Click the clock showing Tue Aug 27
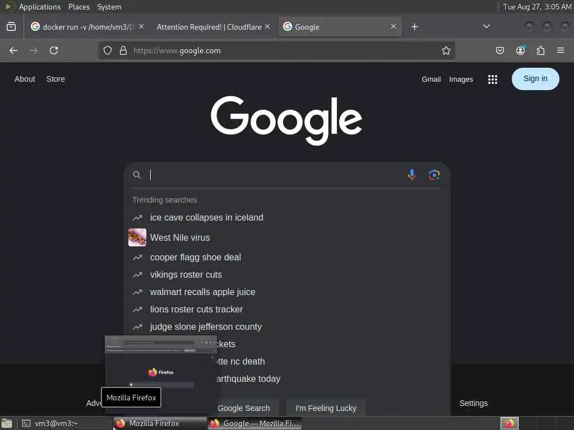The image size is (574, 430). pos(536,7)
